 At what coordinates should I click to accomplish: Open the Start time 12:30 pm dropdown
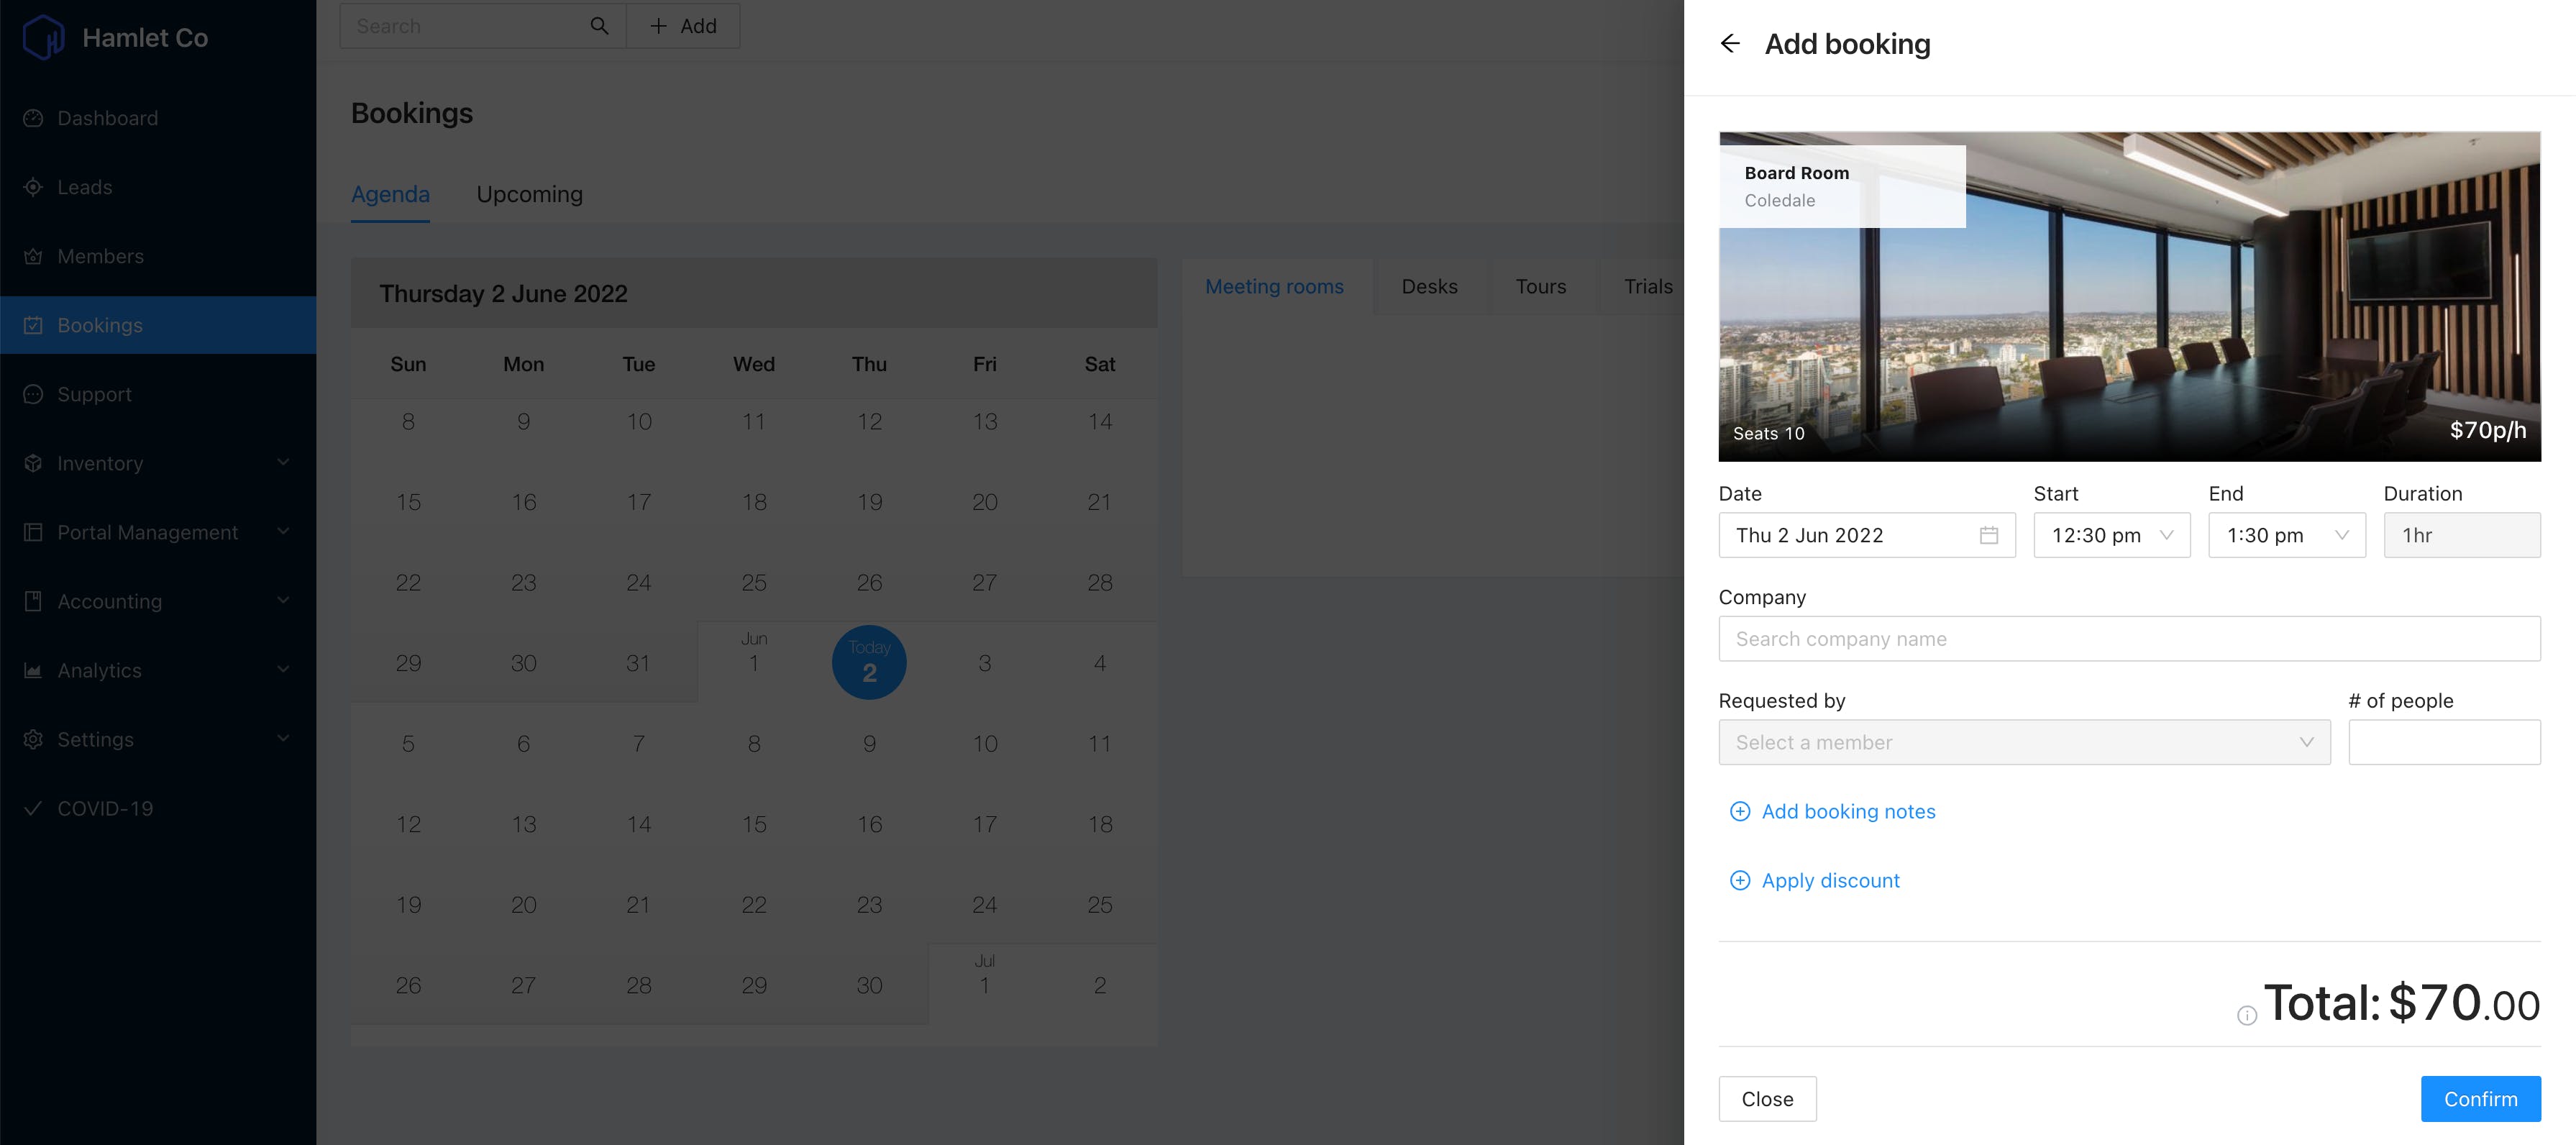click(x=2111, y=535)
